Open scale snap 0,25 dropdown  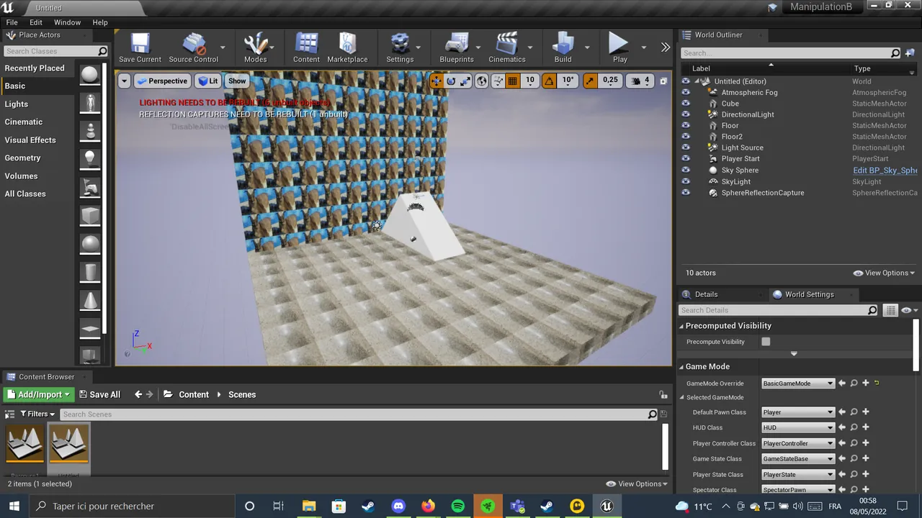click(610, 81)
